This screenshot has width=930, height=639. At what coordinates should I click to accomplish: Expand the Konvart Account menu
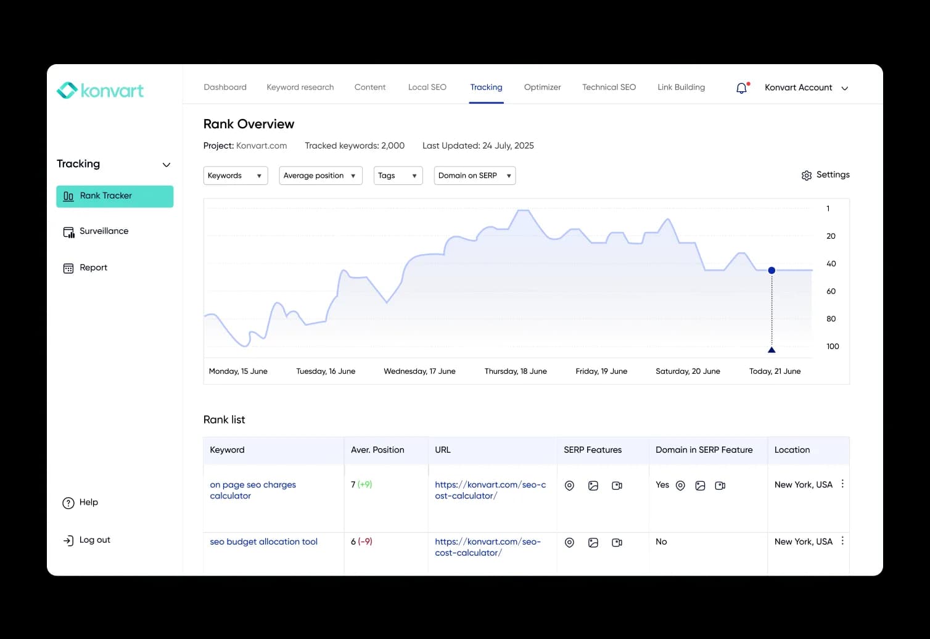click(x=807, y=88)
